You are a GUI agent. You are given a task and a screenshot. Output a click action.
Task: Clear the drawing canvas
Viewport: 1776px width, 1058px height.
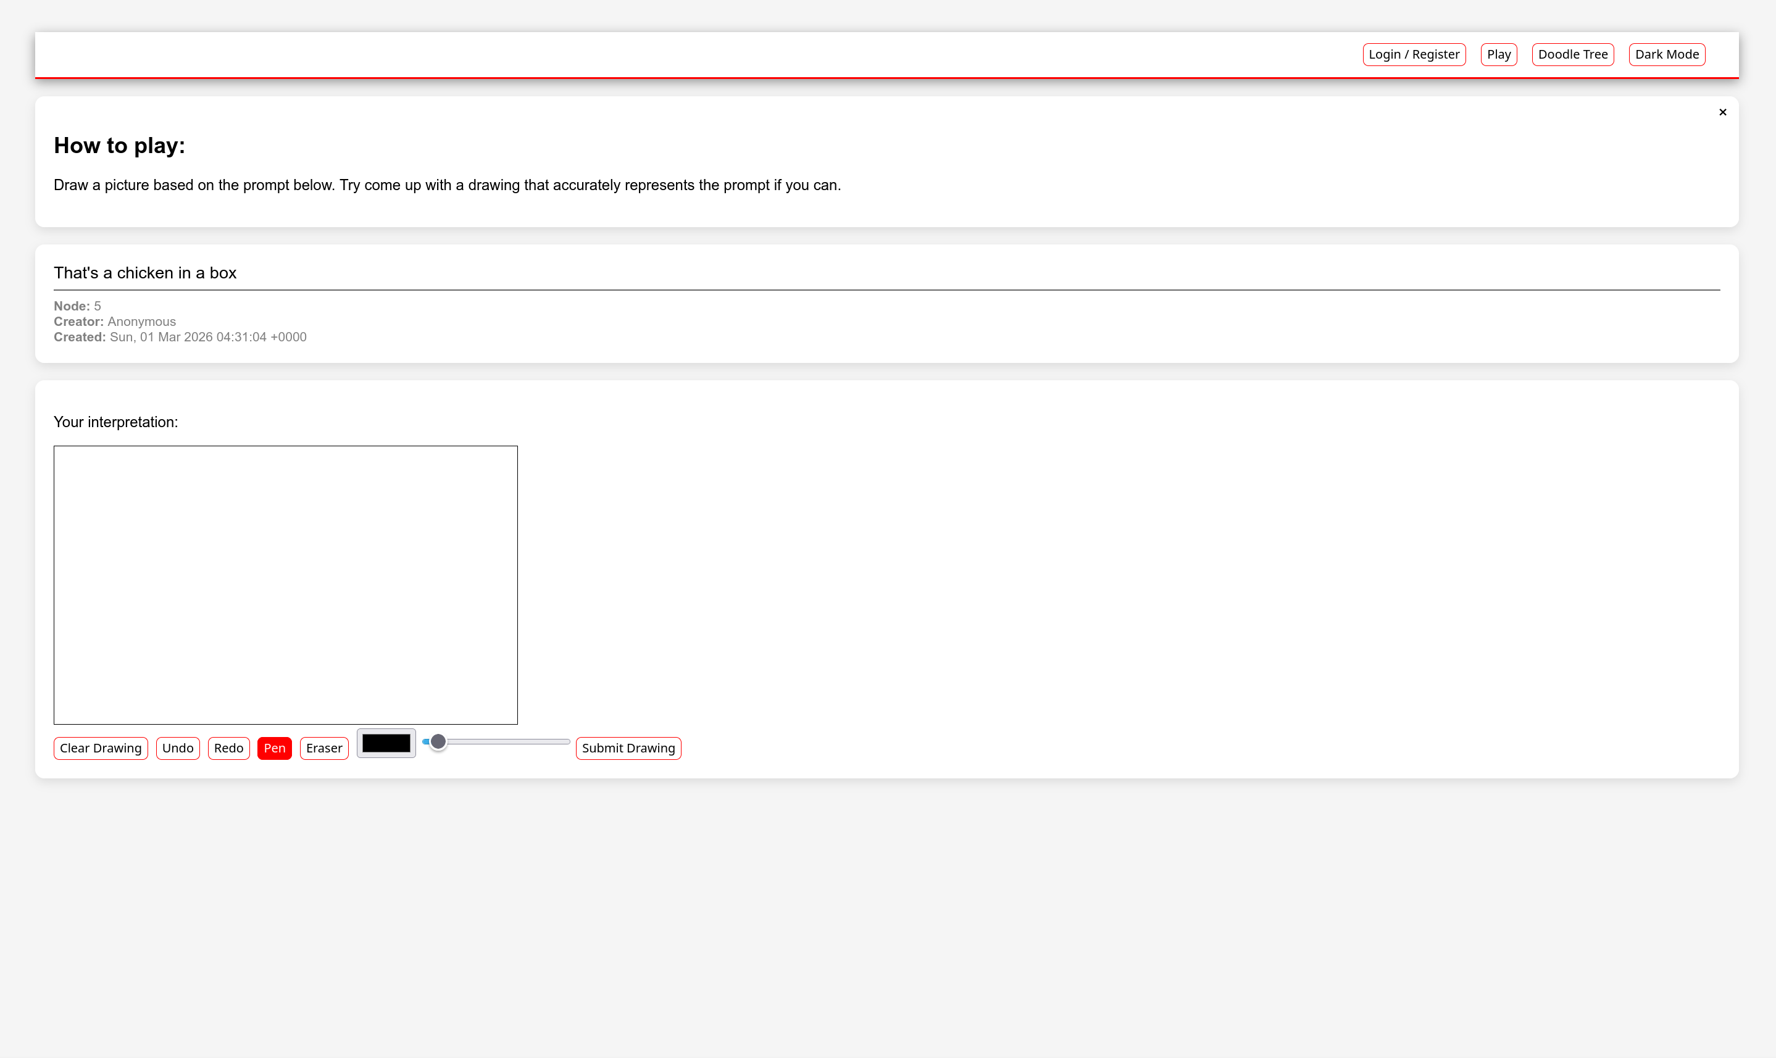(x=101, y=748)
